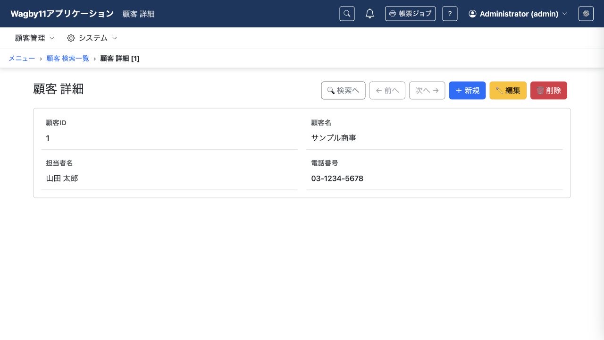Click the customer name サンプル商事
Viewport: 604px width, 340px height.
[x=334, y=138]
